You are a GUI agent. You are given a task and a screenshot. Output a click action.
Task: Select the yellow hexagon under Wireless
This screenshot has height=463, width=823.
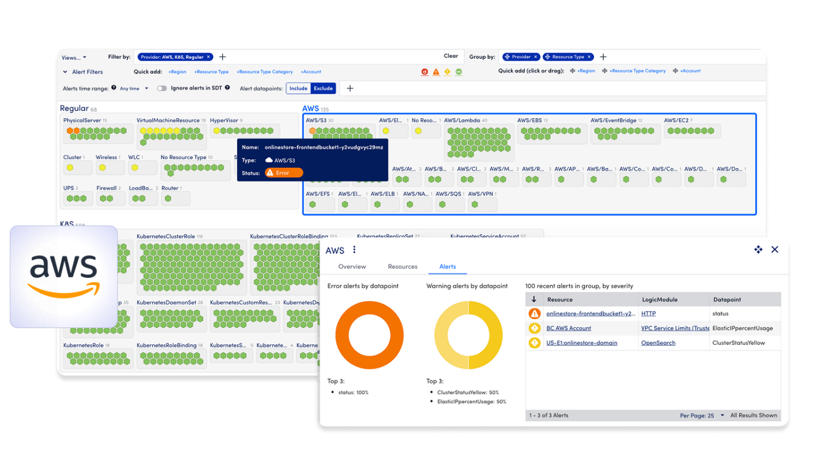click(102, 168)
